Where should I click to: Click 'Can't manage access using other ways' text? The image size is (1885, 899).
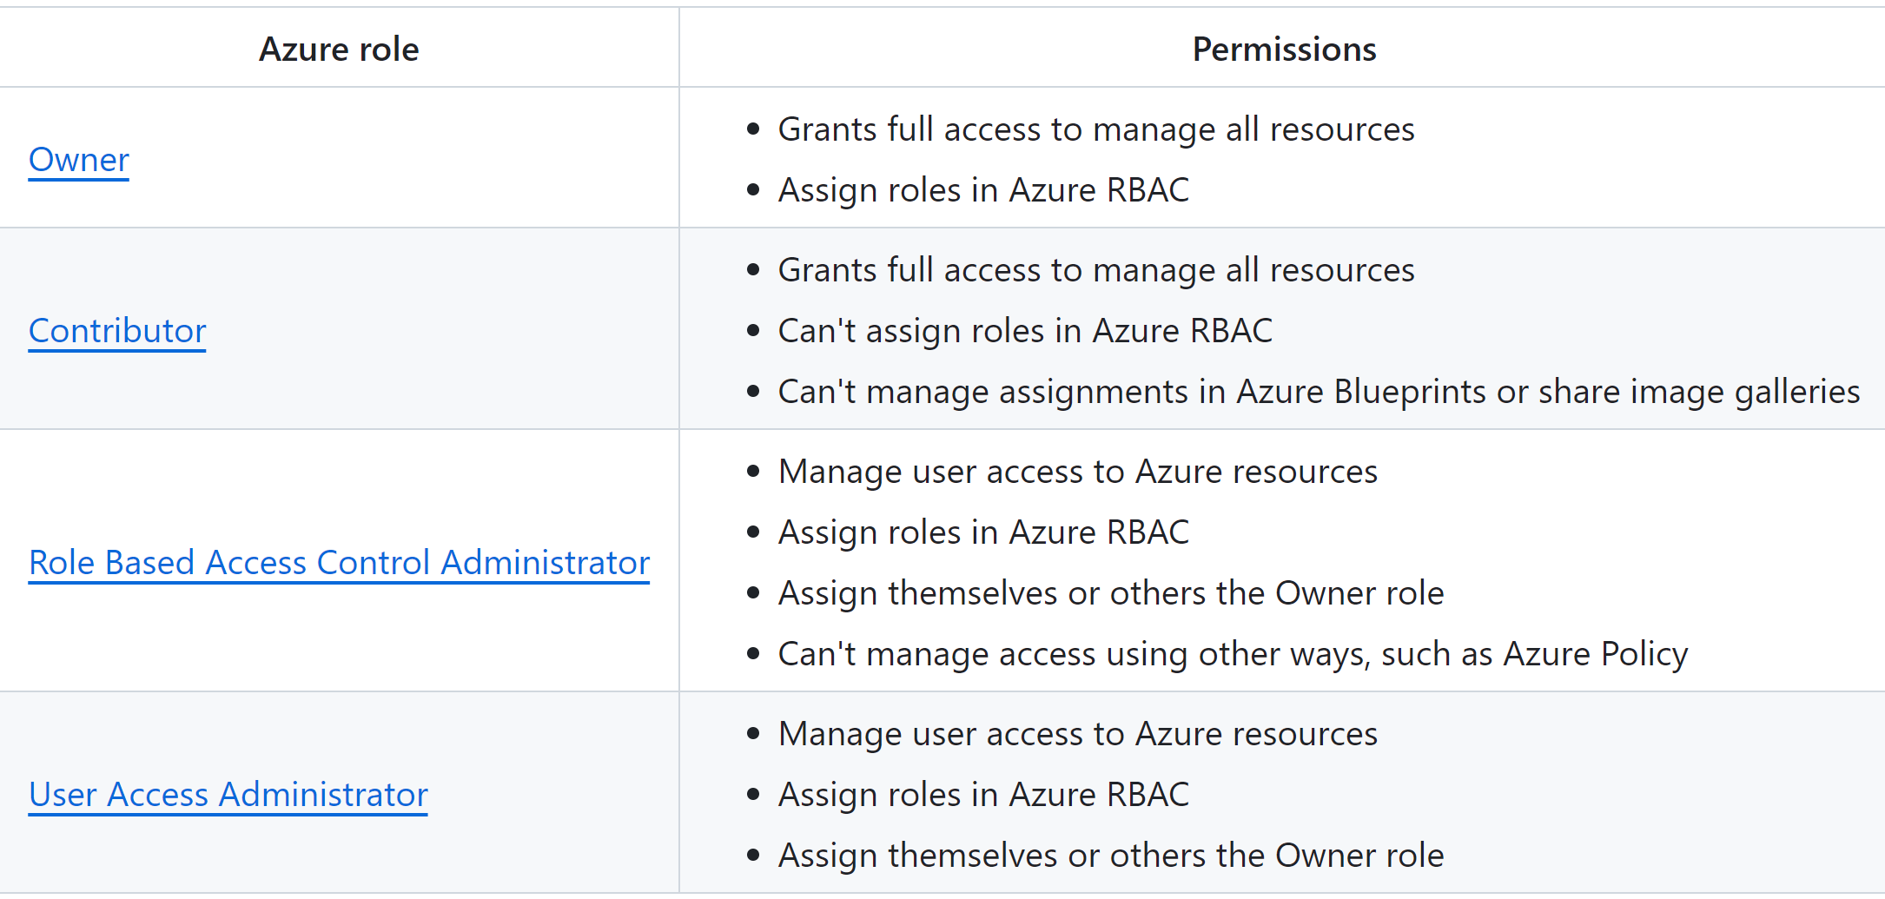[1233, 654]
